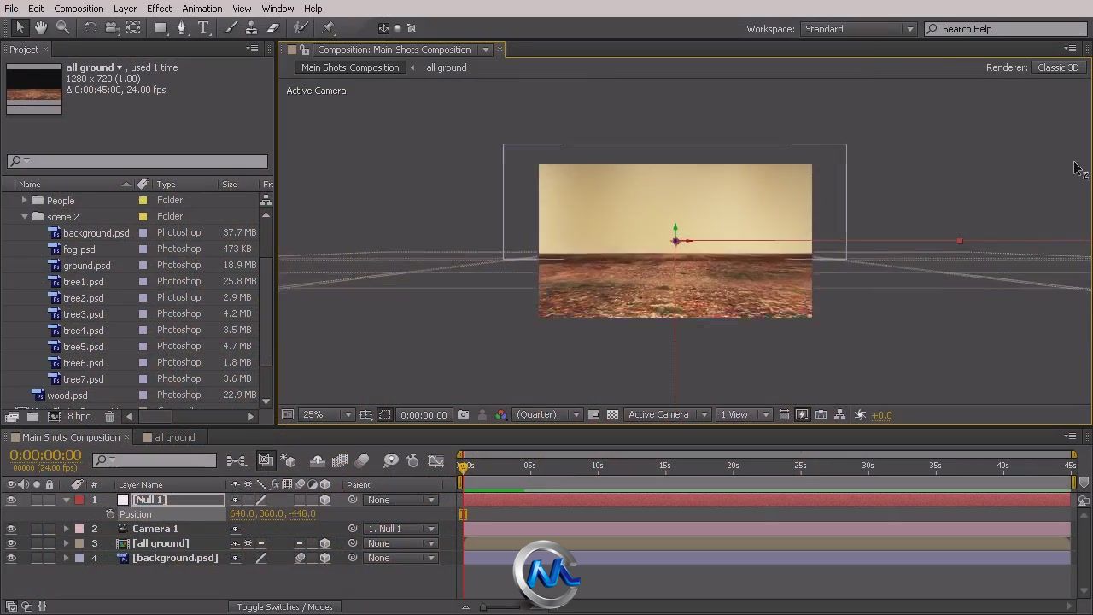The height and width of the screenshot is (615, 1093).
Task: Select the Unified Camera tool
Action: coord(112,28)
